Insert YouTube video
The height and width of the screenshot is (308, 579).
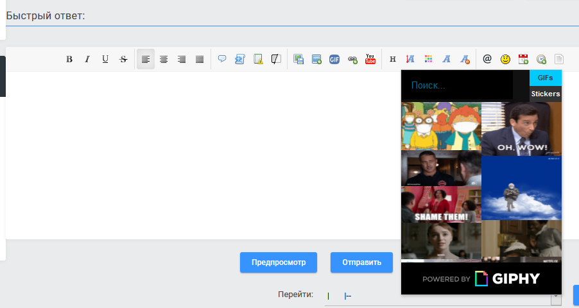370,59
